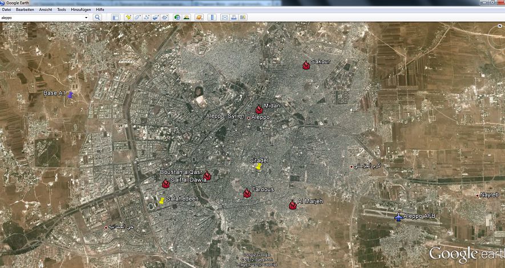Click the Arabic place label below the N compass
Screen dimensions: 505x268
pyautogui.click(x=367, y=166)
